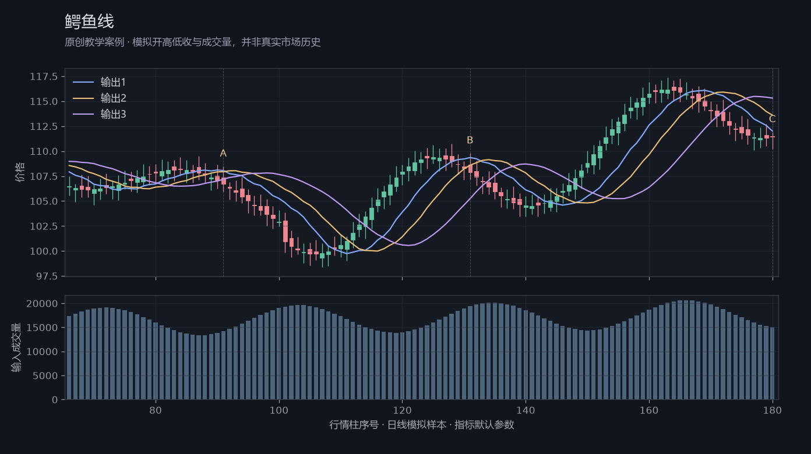
Task: Click x-axis tick label 100
Action: click(x=279, y=410)
